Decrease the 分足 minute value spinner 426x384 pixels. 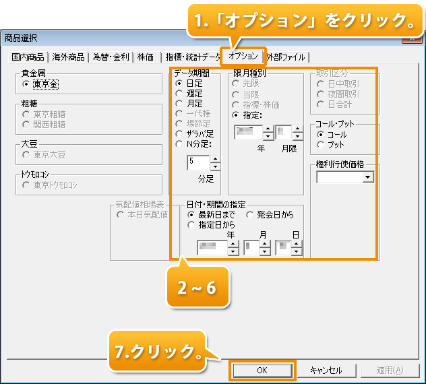[215, 166]
